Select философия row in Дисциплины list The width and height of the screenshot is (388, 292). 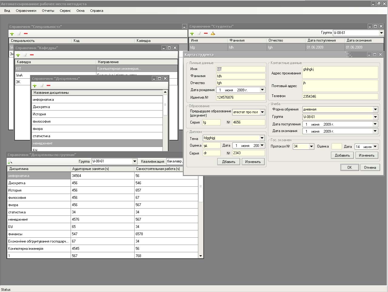97,121
